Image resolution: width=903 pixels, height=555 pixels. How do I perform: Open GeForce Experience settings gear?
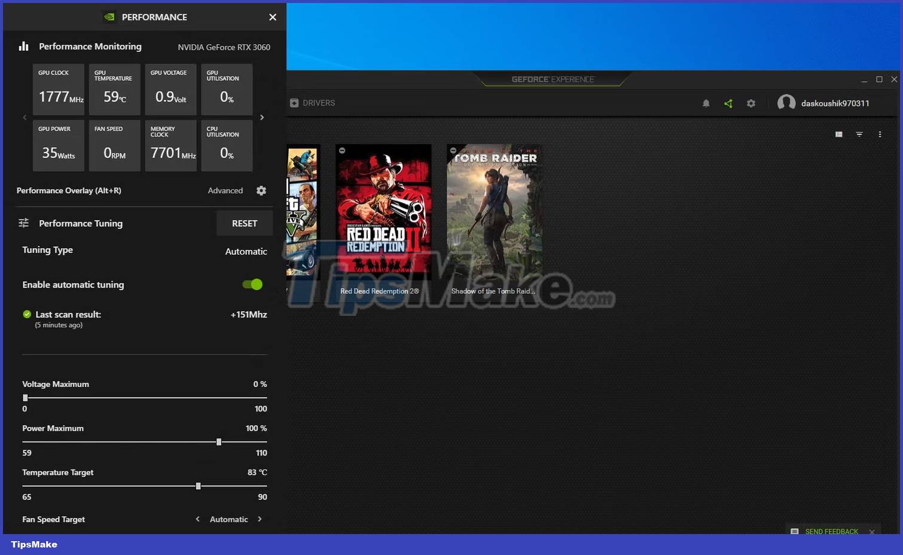tap(751, 103)
